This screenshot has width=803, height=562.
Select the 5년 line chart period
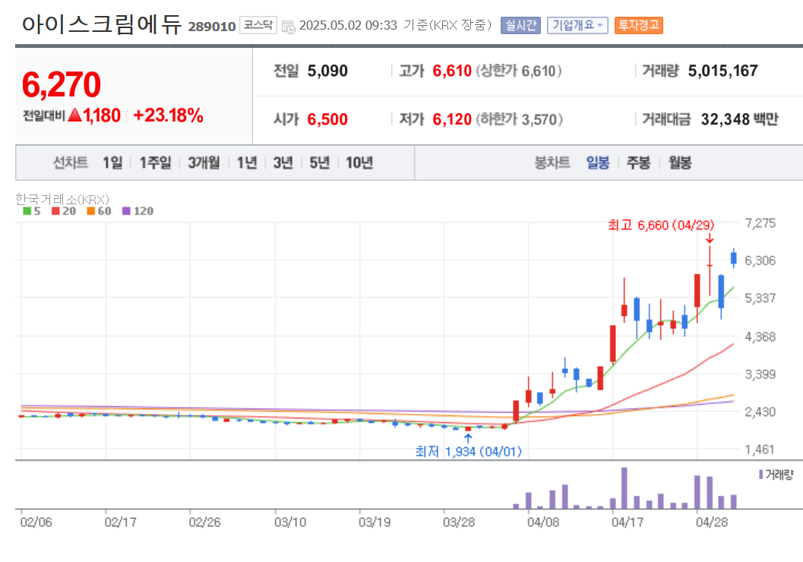pyautogui.click(x=319, y=163)
